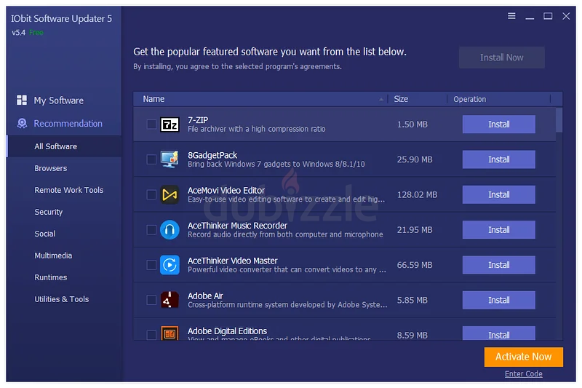Enable the AceThinker Video Master checkbox
The height and width of the screenshot is (388, 582).
pyautogui.click(x=151, y=265)
